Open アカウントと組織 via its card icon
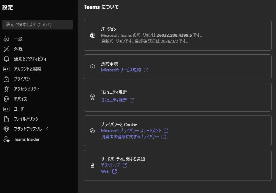 (x=6, y=69)
